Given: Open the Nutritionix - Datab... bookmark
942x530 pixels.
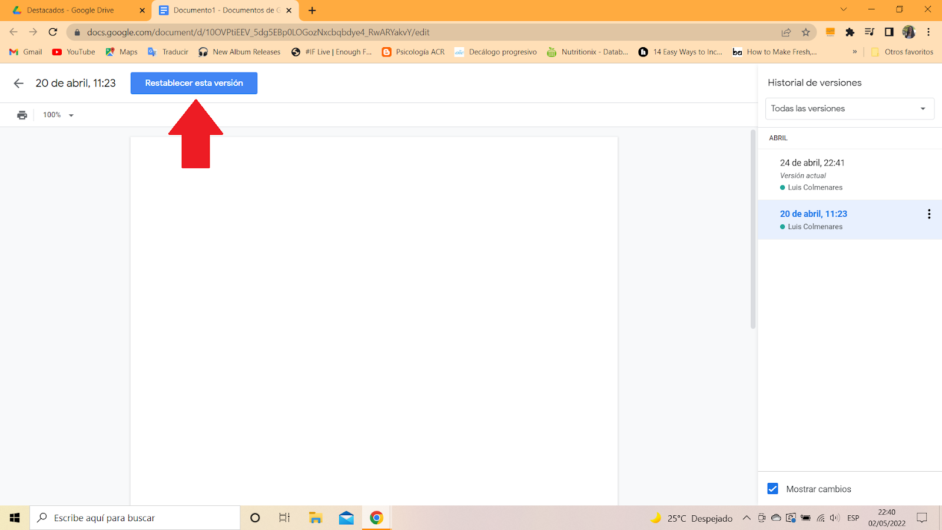Looking at the screenshot, I should pyautogui.click(x=588, y=52).
